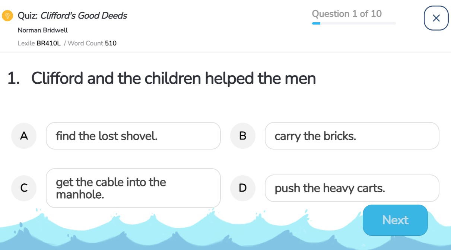The width and height of the screenshot is (451, 250).
Task: Select the letter D circle
Action: [242, 188]
